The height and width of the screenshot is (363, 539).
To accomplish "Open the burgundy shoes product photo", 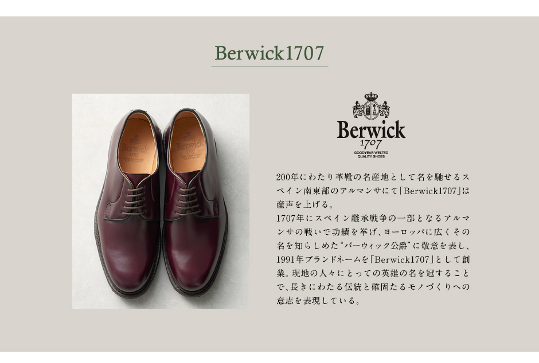I will (161, 202).
